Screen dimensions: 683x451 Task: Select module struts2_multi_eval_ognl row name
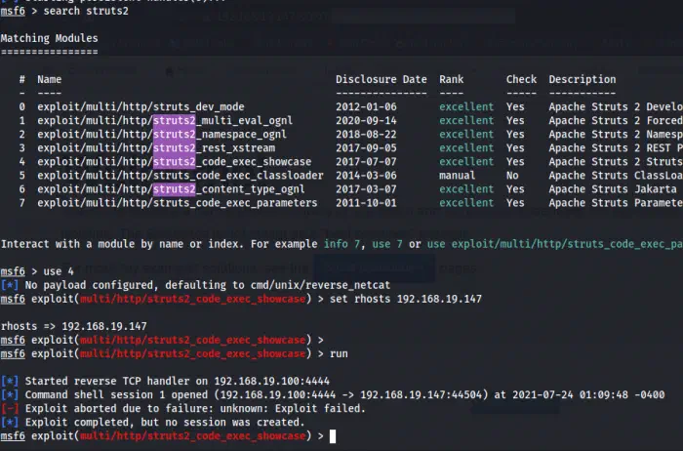(x=165, y=120)
